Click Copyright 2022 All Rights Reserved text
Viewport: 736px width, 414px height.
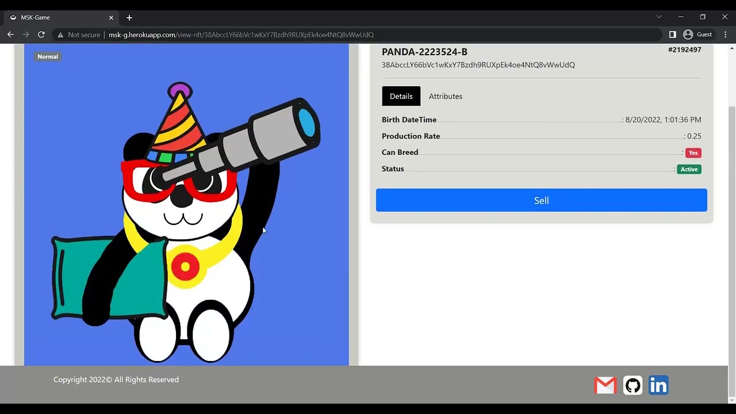(116, 379)
